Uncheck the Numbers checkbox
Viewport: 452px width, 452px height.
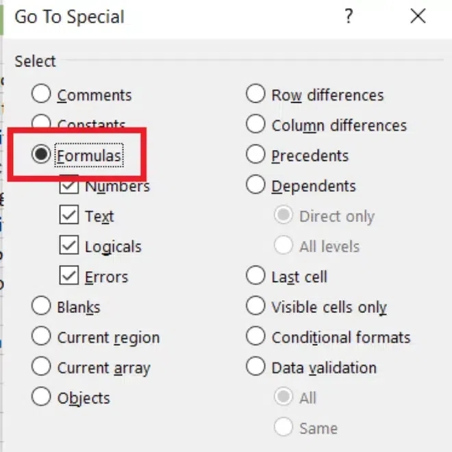[x=68, y=186]
